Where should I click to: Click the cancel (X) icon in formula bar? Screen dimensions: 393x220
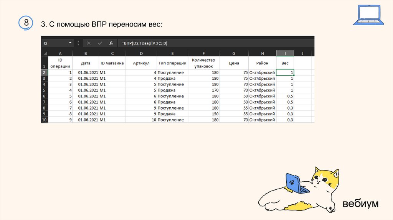point(89,43)
